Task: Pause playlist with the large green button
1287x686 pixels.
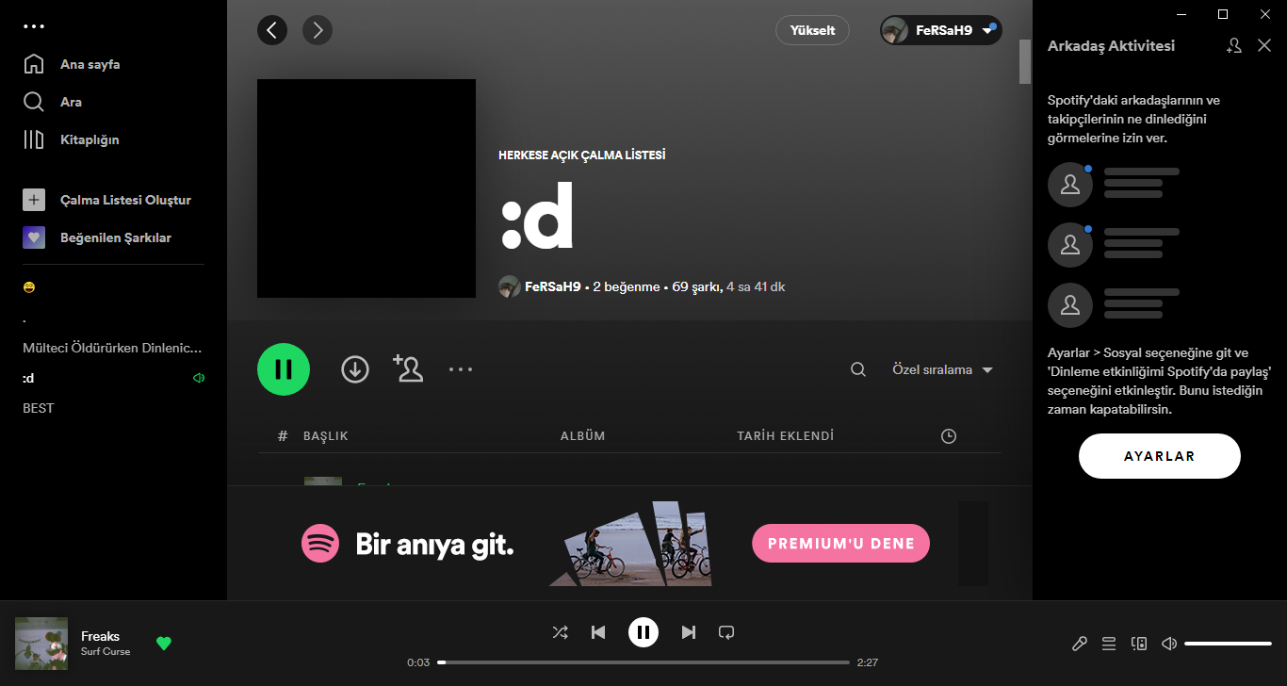Action: point(284,369)
